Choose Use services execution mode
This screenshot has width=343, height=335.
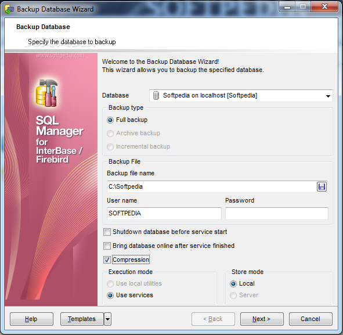pyautogui.click(x=110, y=296)
